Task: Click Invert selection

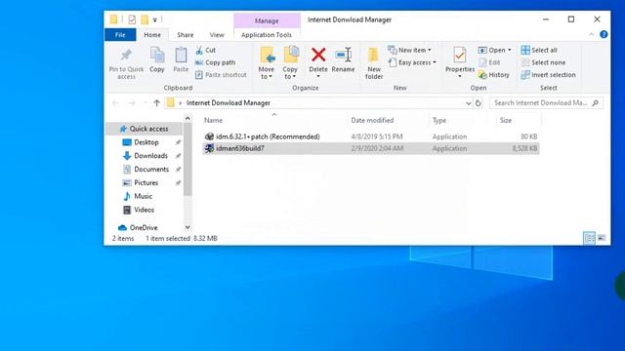Action: tap(548, 75)
